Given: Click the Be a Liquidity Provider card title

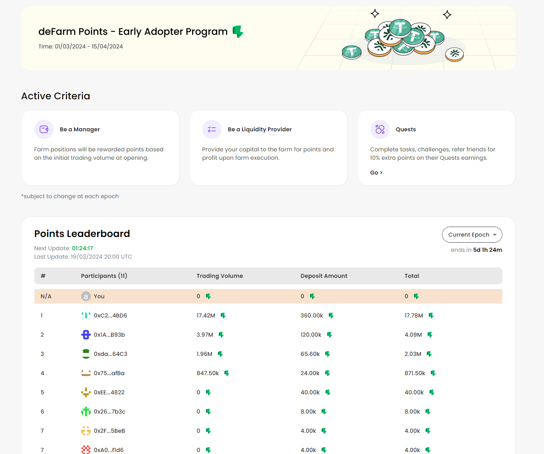Looking at the screenshot, I should pyautogui.click(x=260, y=129).
